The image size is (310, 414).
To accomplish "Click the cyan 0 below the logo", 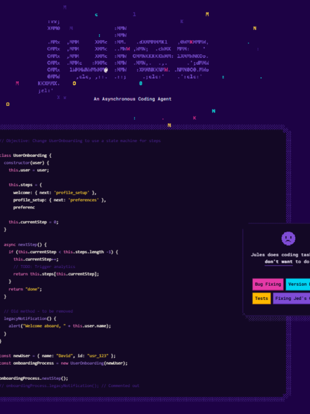I will [141, 84].
